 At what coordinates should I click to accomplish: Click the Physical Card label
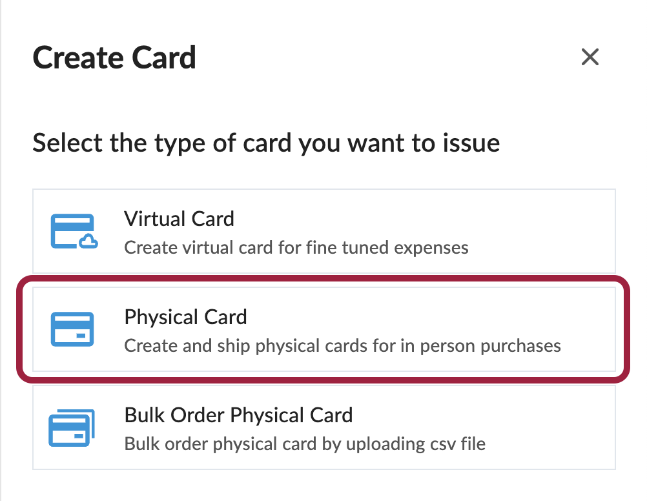[x=185, y=317]
